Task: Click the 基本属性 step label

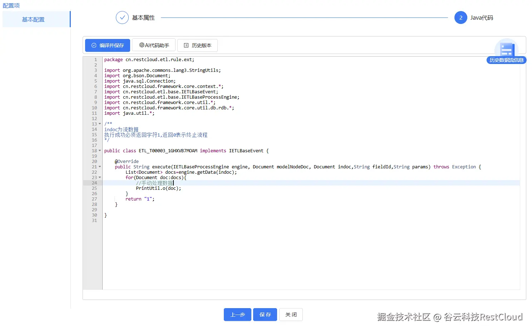Action: (143, 18)
